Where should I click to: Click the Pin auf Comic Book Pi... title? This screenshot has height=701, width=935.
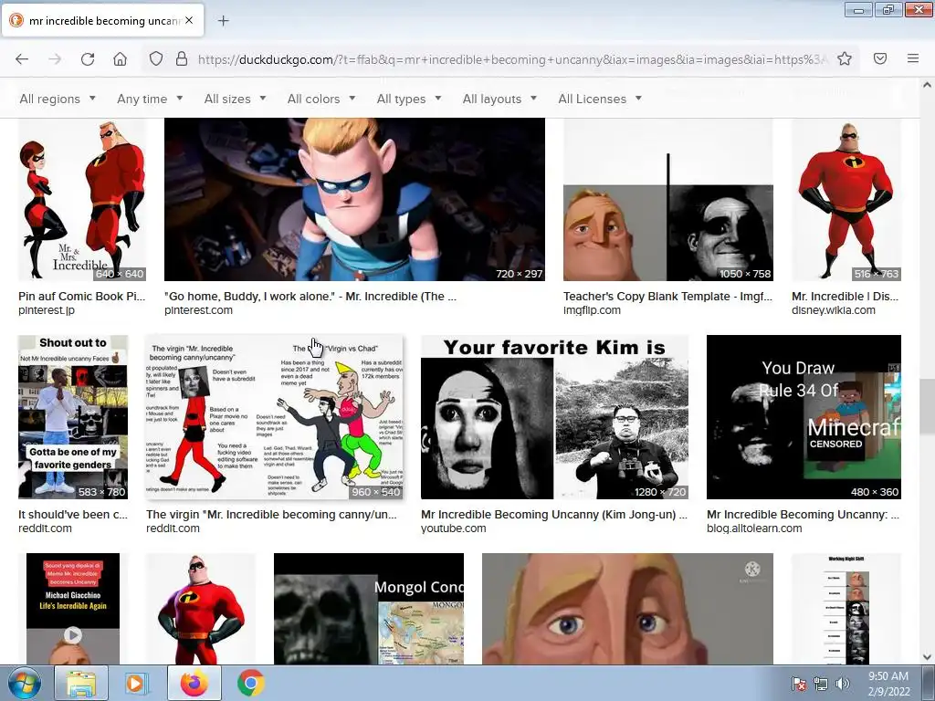pyautogui.click(x=81, y=297)
